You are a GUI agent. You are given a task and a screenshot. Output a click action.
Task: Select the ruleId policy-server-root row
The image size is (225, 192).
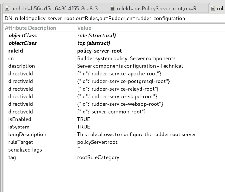click(x=114, y=51)
